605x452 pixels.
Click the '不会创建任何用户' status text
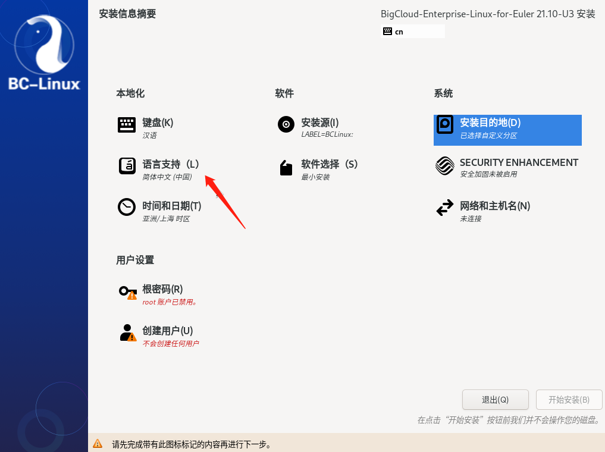tap(171, 344)
